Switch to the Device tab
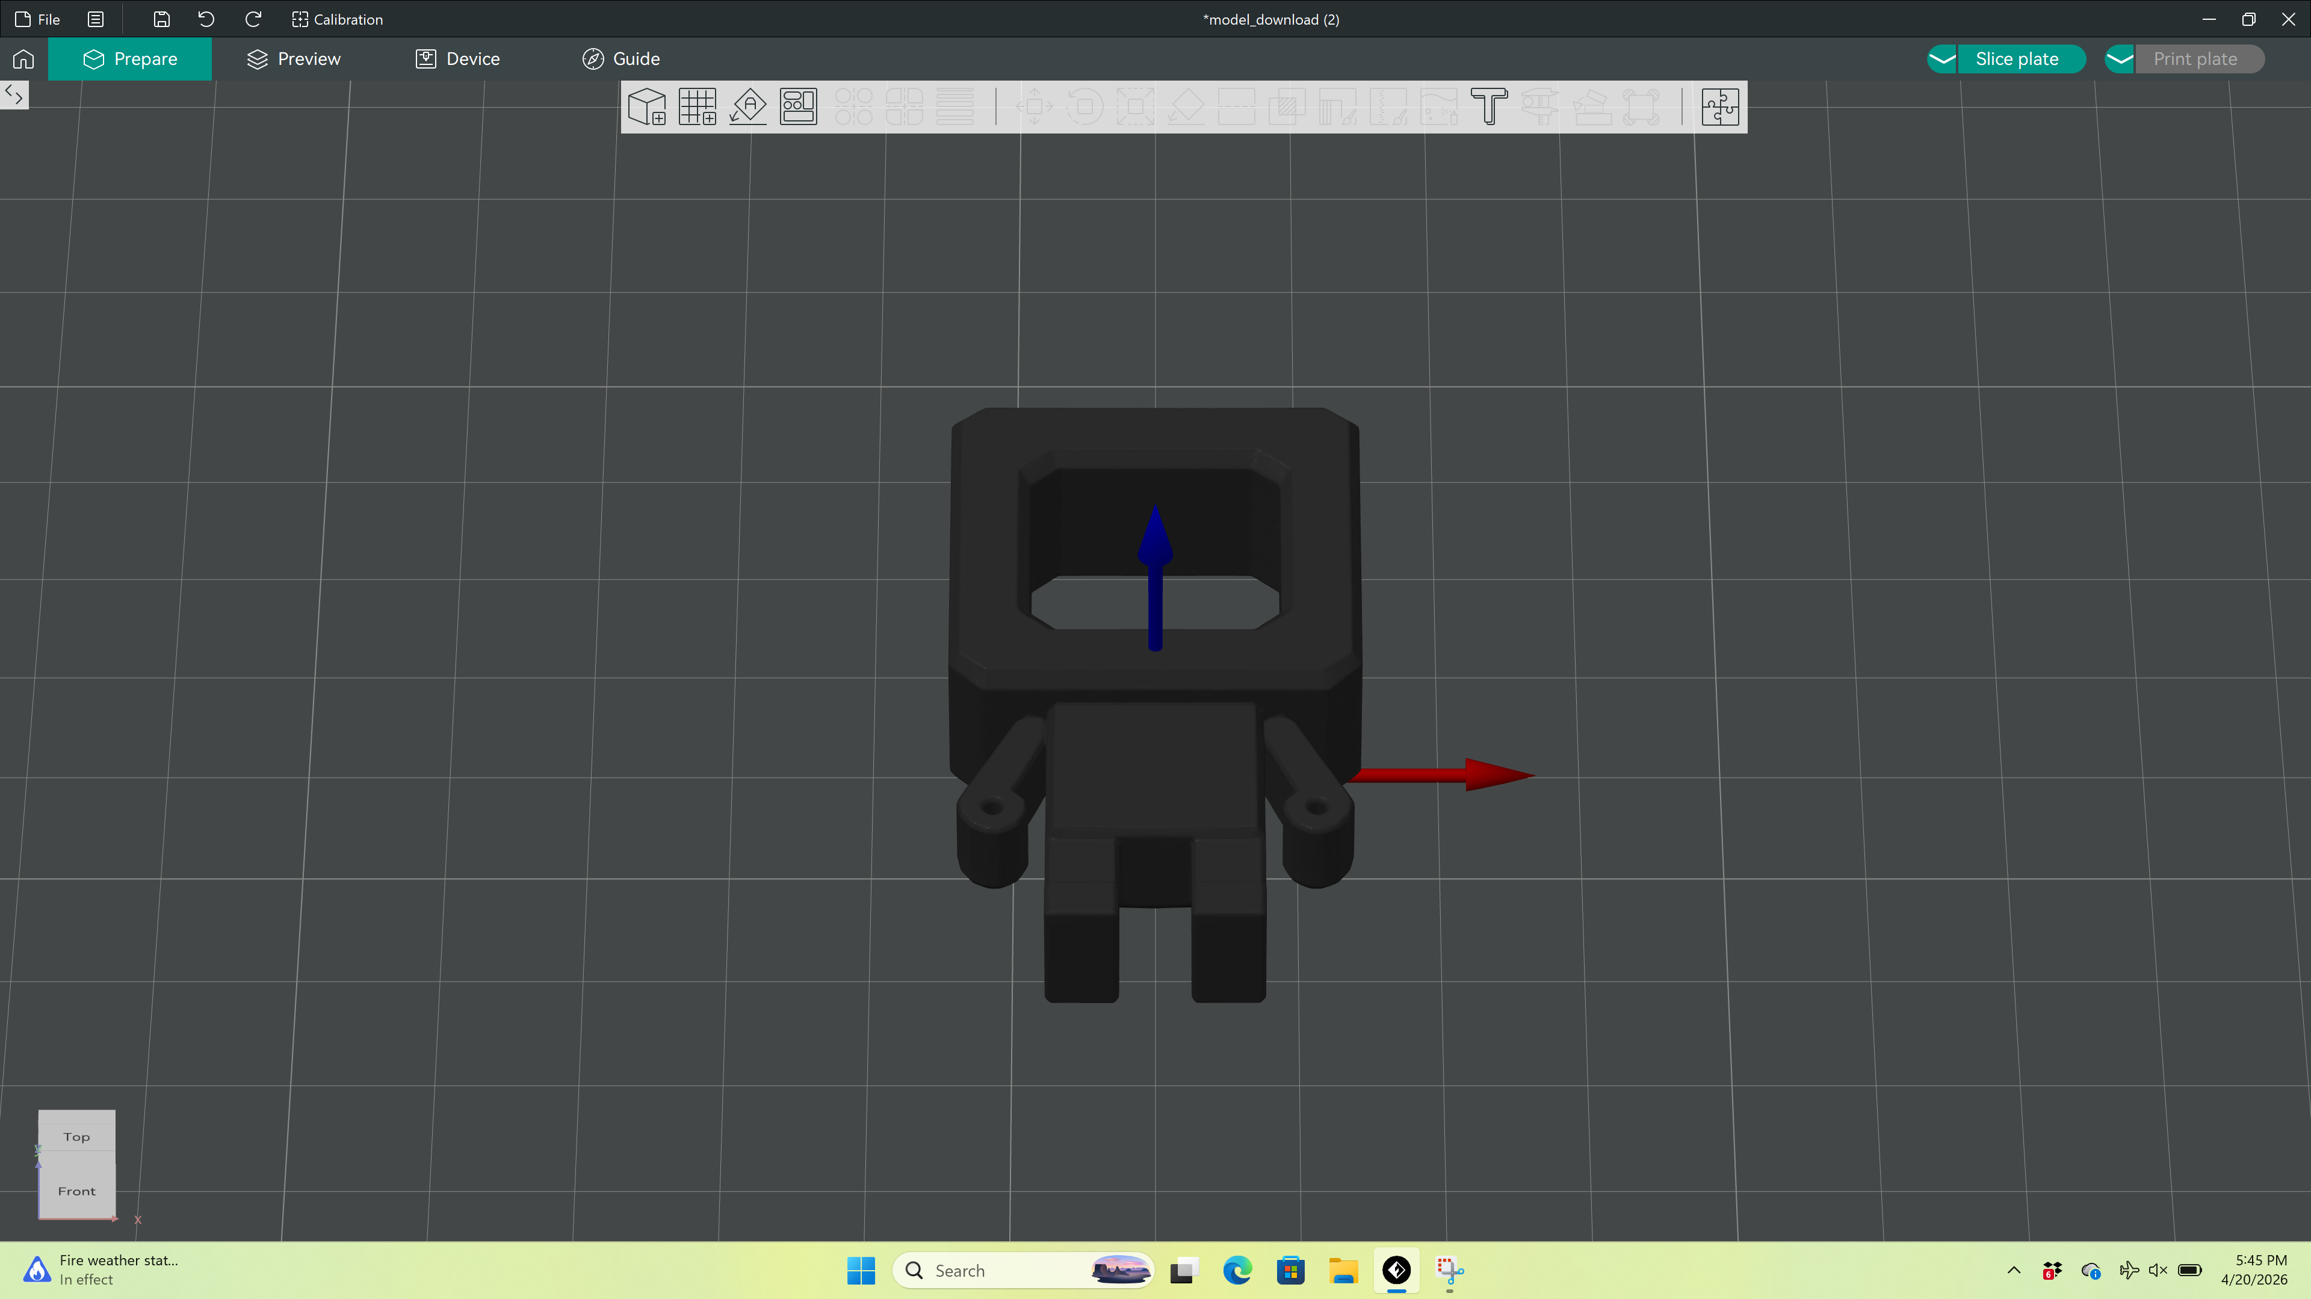 pyautogui.click(x=457, y=59)
